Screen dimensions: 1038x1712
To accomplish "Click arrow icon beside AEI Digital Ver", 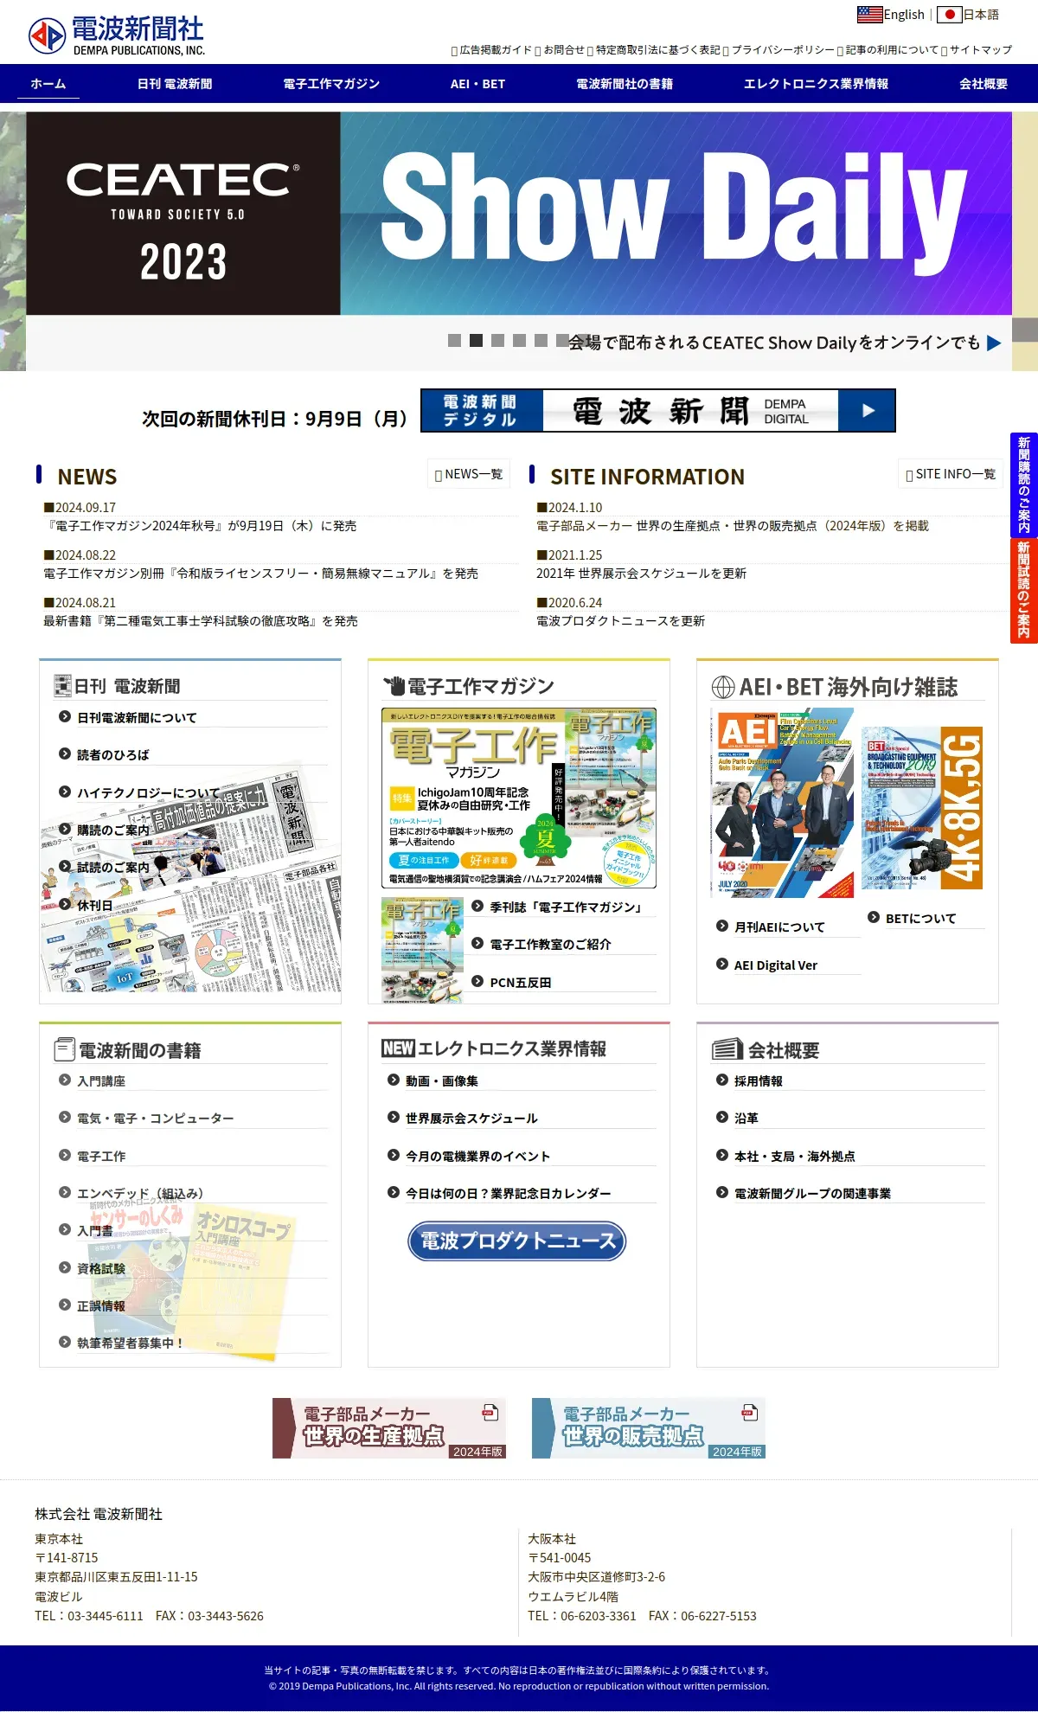I will [722, 964].
